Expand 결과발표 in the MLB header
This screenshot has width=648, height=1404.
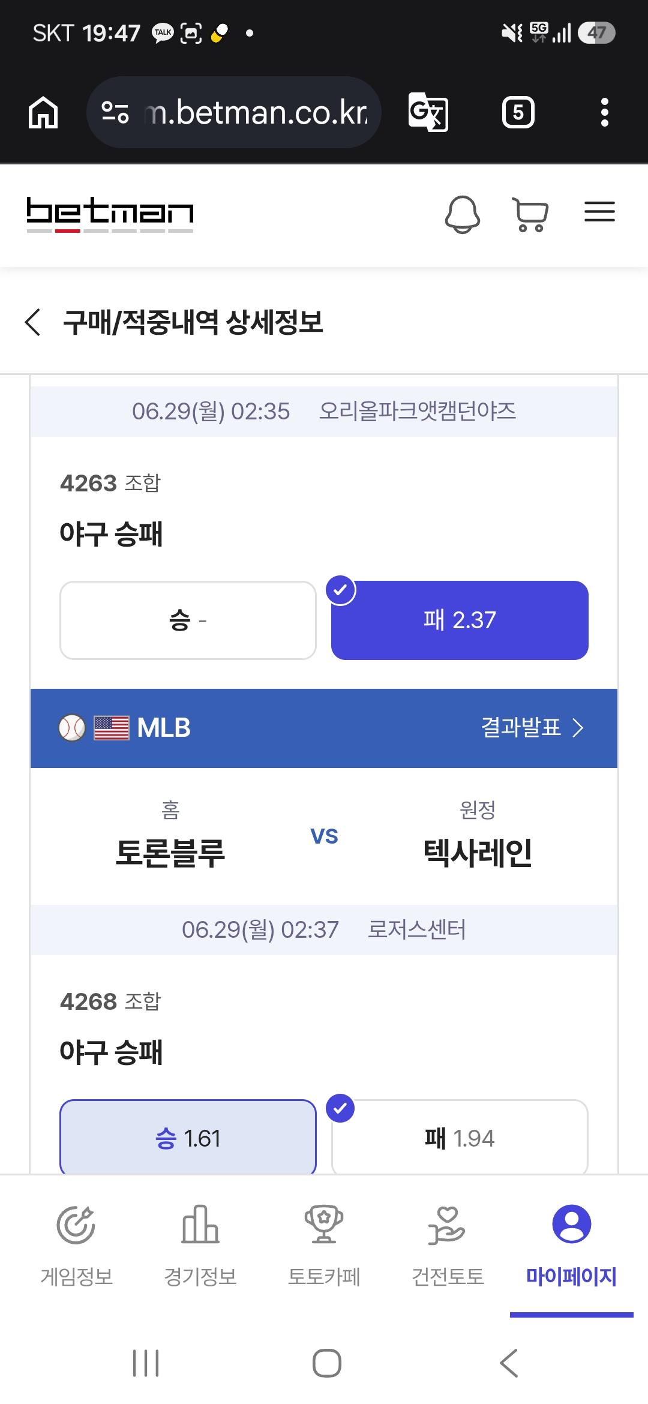532,727
